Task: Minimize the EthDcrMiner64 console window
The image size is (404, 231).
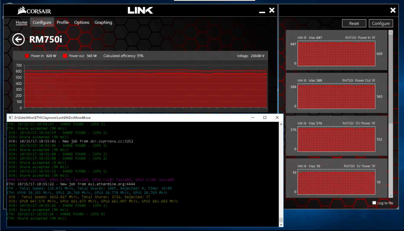Action: 253,118
